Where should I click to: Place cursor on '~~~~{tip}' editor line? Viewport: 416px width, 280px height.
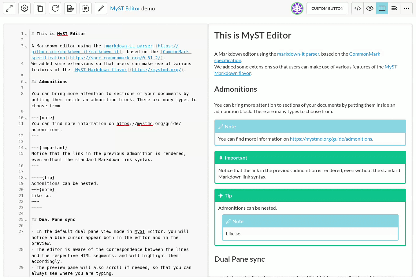pyautogui.click(x=43, y=178)
